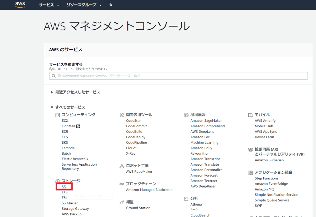The width and height of the screenshot is (316, 217).
Task: Open CodeBuild service
Action: [134, 132]
